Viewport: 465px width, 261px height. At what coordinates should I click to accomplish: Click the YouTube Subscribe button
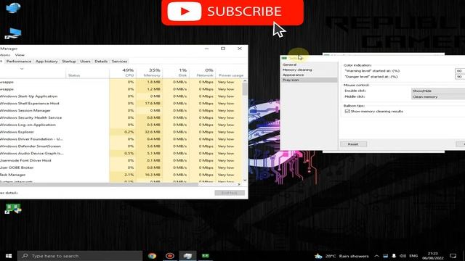(232, 12)
